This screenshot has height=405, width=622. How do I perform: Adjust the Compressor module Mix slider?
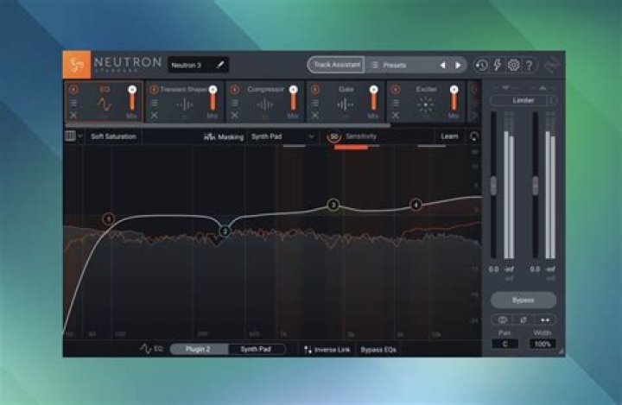pos(293,98)
